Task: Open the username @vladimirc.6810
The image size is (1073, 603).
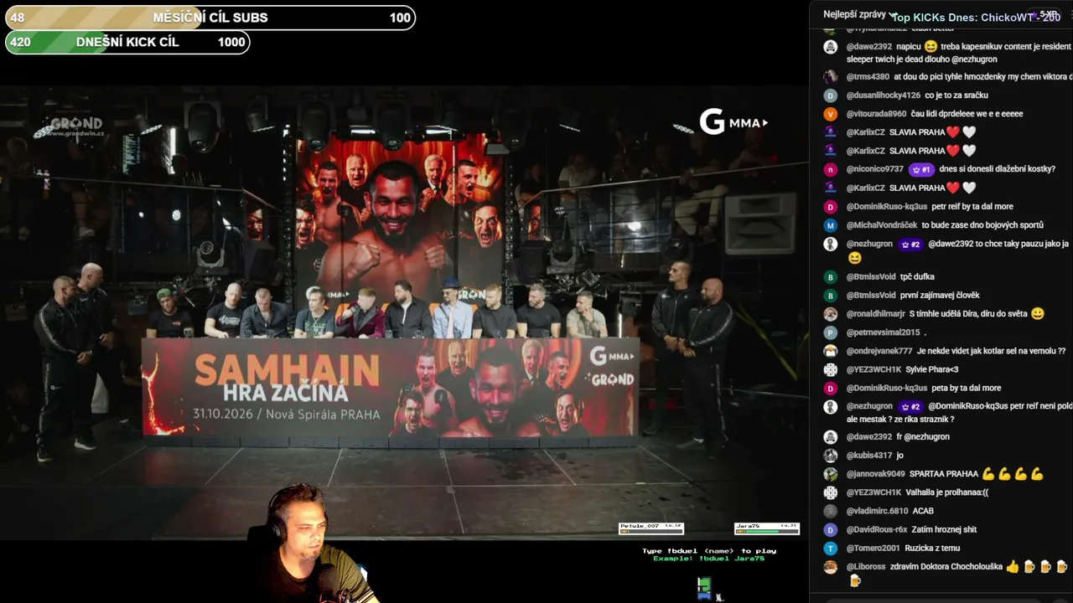Action: point(878,511)
